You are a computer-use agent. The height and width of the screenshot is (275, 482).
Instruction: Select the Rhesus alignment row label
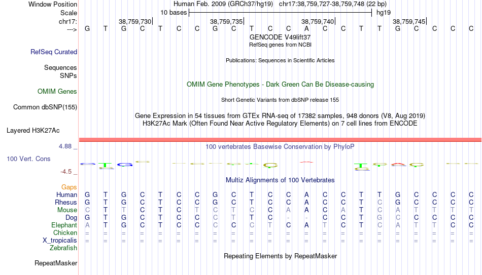pyautogui.click(x=66, y=202)
